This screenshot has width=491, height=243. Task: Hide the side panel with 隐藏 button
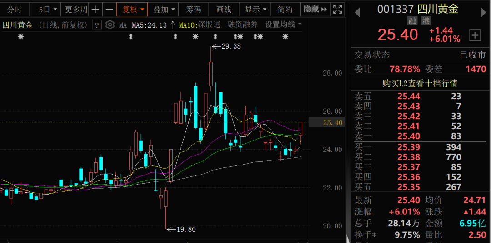315,9
